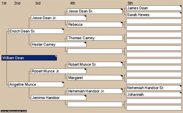This screenshot has width=183, height=113.
Task: Click corner triangle on Nehemiah Handsor Jr.
Action: (x=122, y=89)
